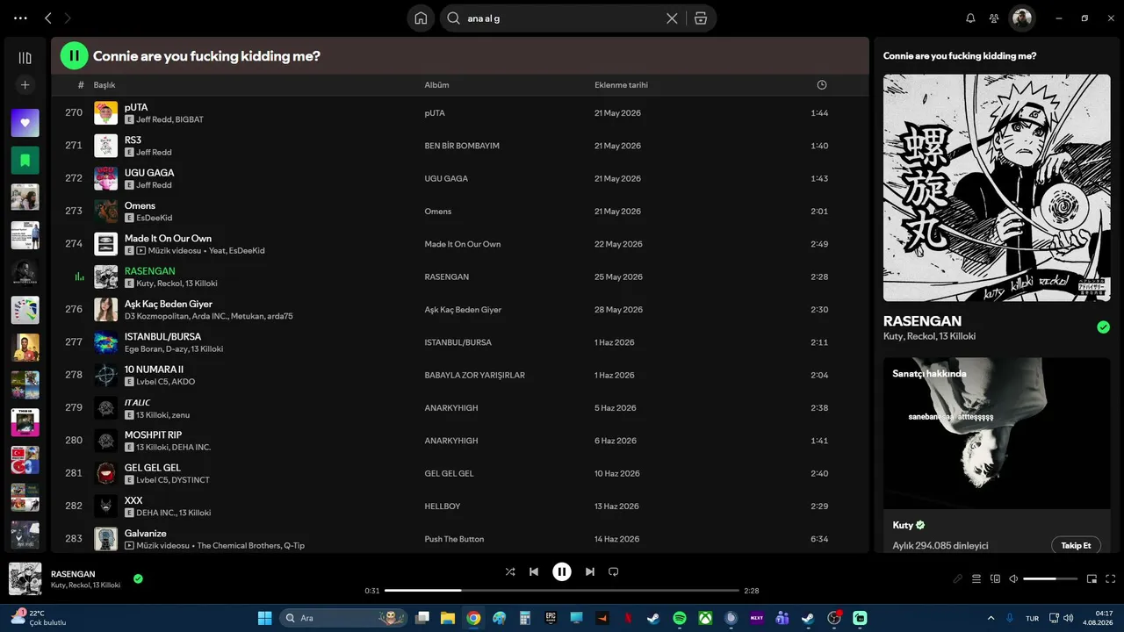Enter full screen mode
The height and width of the screenshot is (632, 1124).
pyautogui.click(x=1111, y=578)
